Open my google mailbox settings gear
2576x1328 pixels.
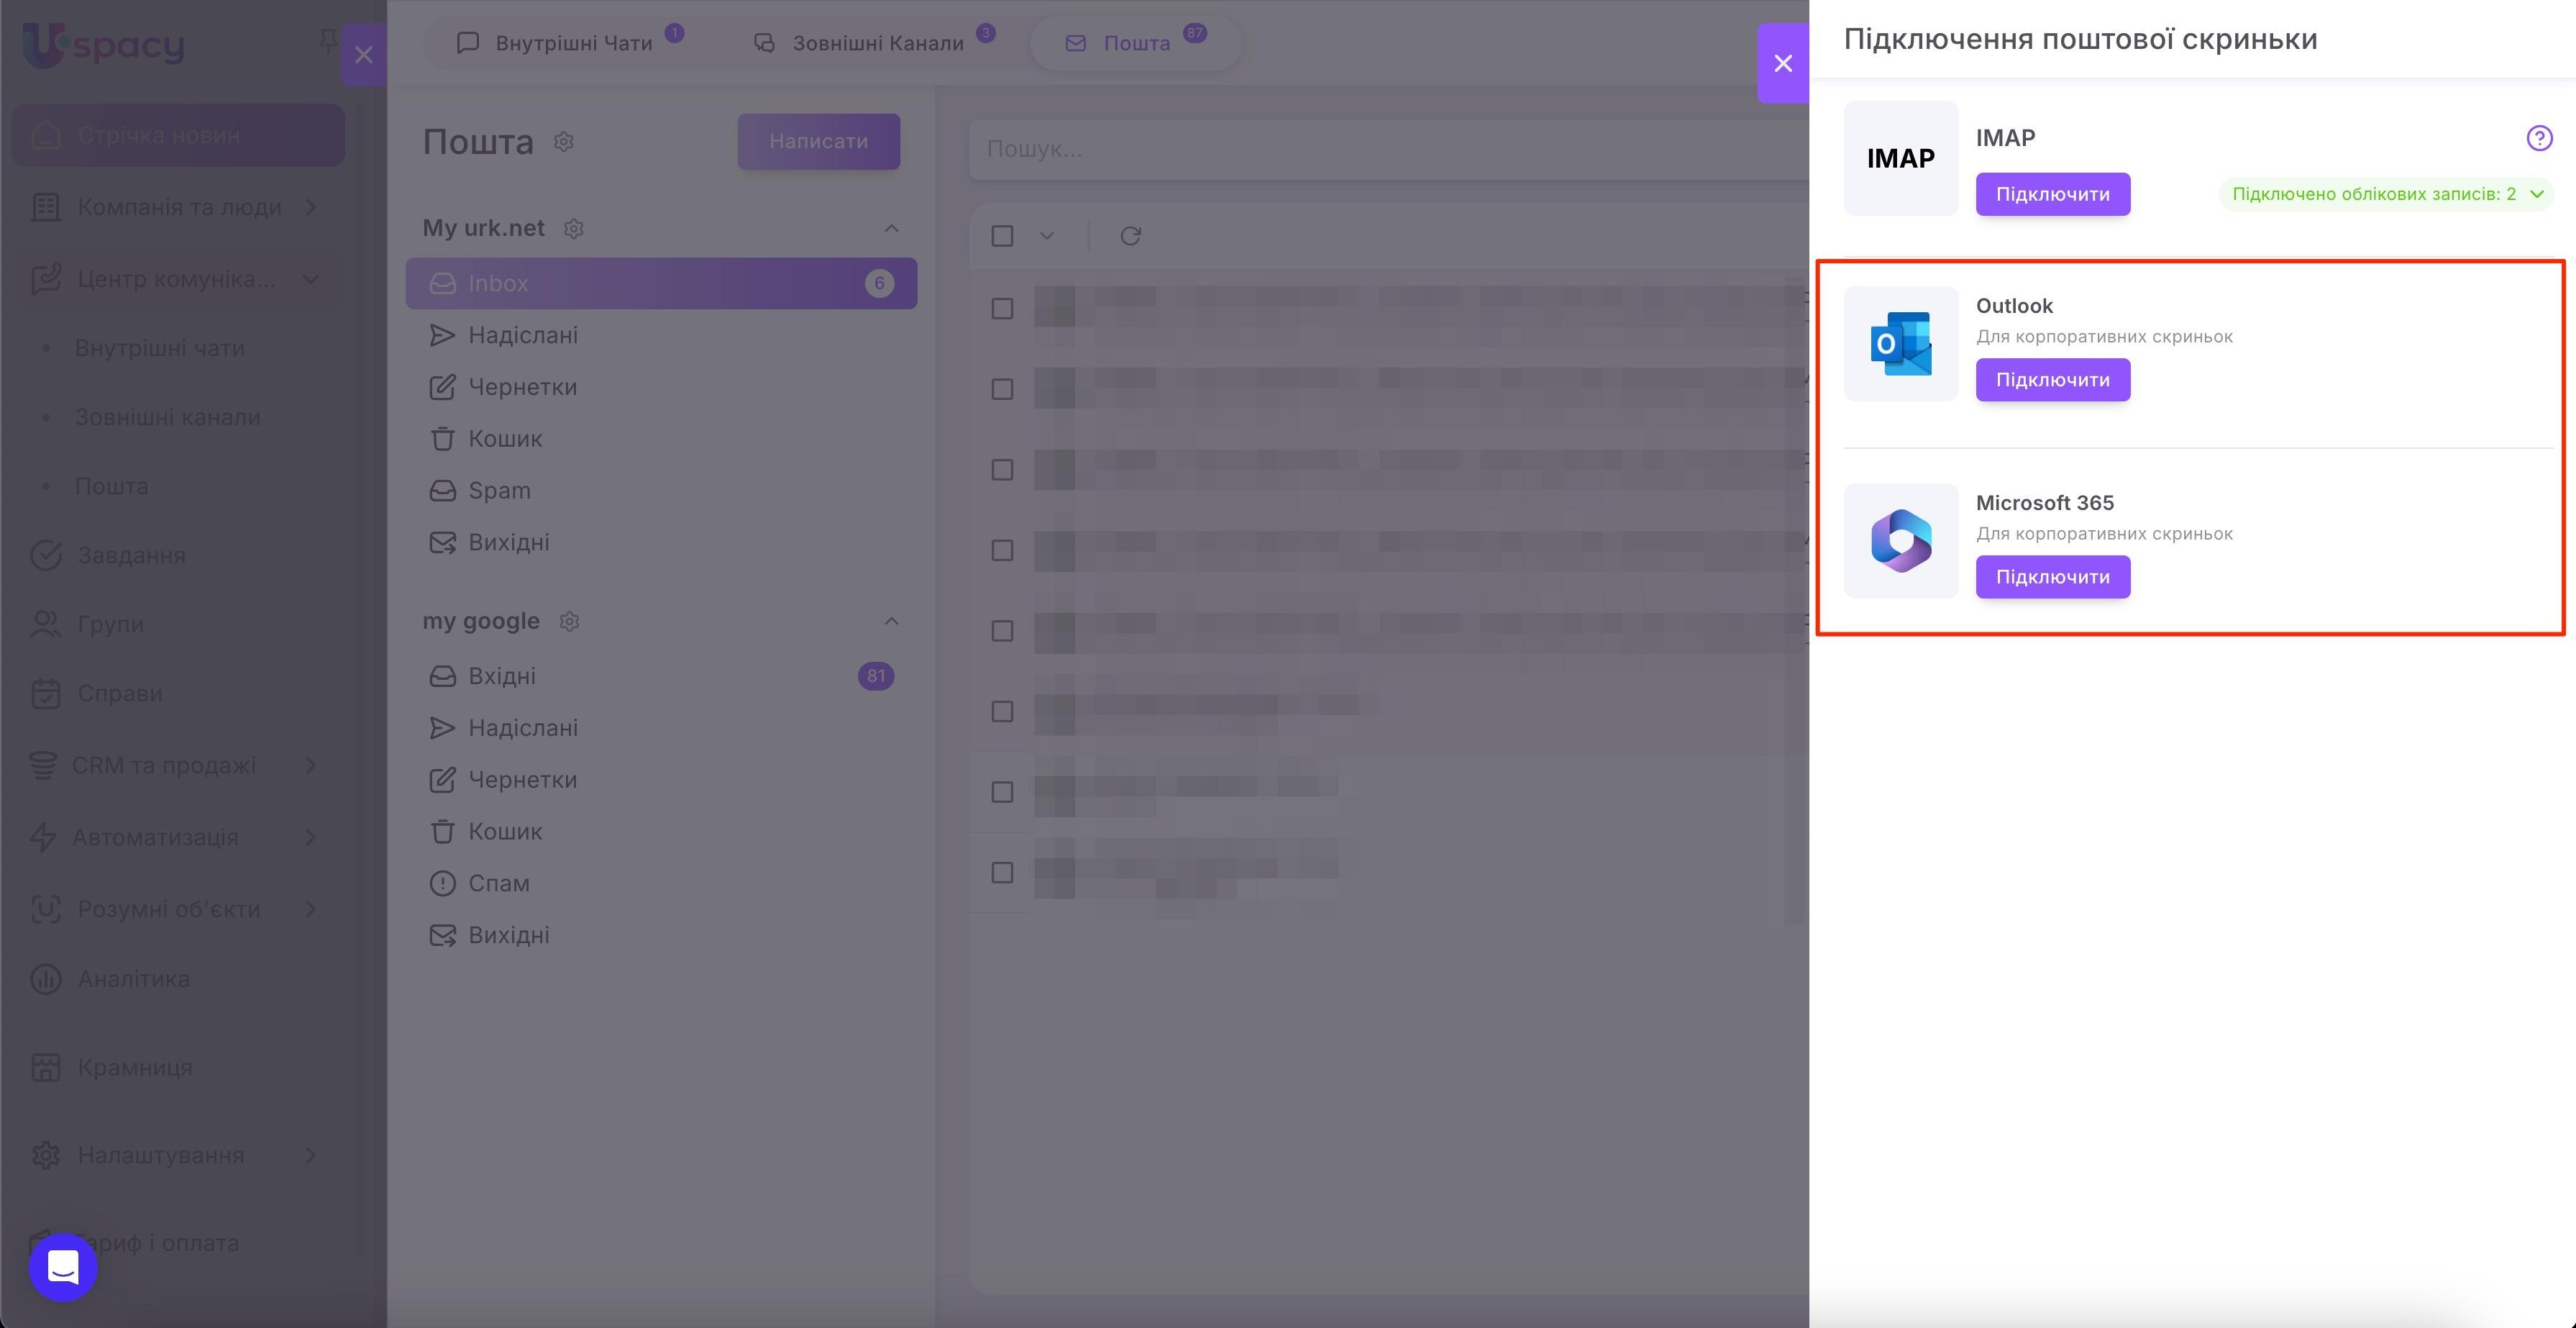click(x=570, y=622)
